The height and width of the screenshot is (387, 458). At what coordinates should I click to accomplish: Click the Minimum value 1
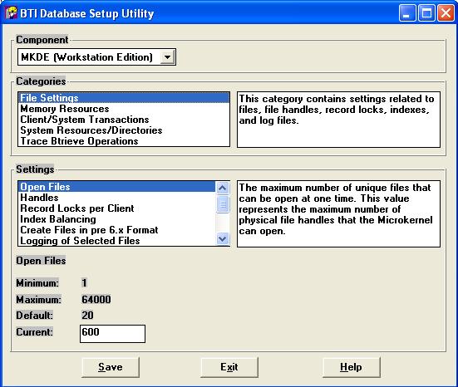pyautogui.click(x=84, y=283)
